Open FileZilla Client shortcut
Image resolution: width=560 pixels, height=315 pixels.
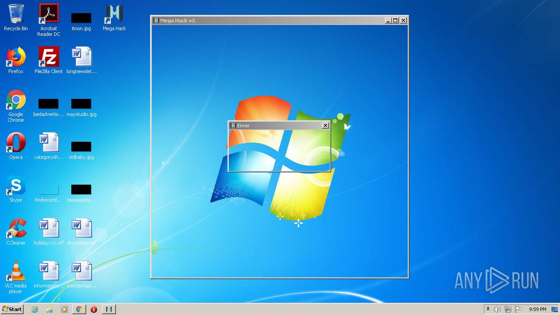pos(49,60)
